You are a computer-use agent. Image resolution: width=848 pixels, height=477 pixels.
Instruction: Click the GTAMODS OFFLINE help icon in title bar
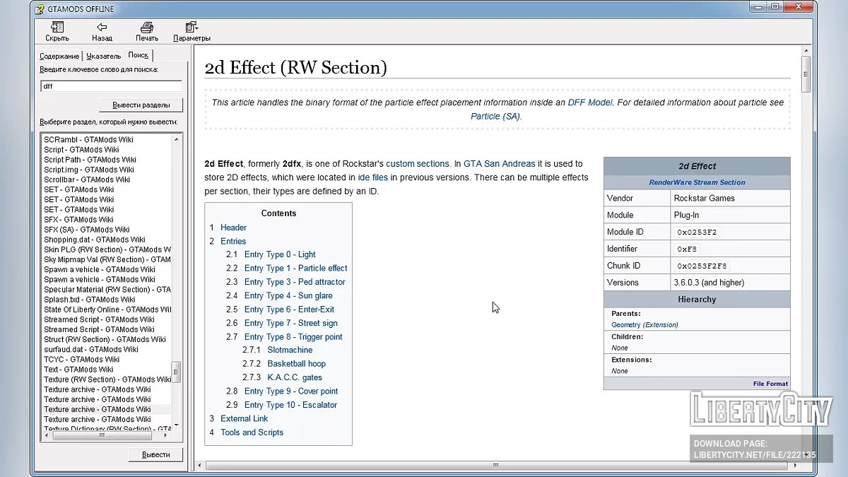(x=40, y=8)
